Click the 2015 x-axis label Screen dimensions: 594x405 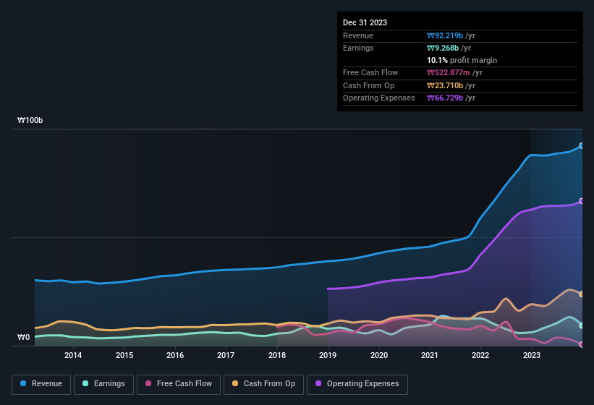click(124, 355)
